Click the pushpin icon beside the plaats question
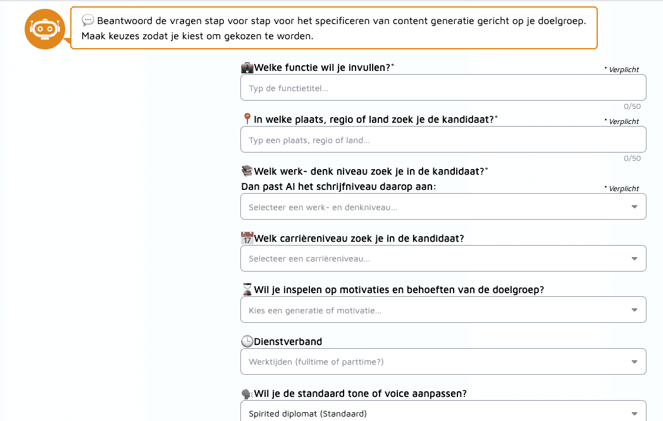Viewport: 663px width, 421px height. click(247, 118)
